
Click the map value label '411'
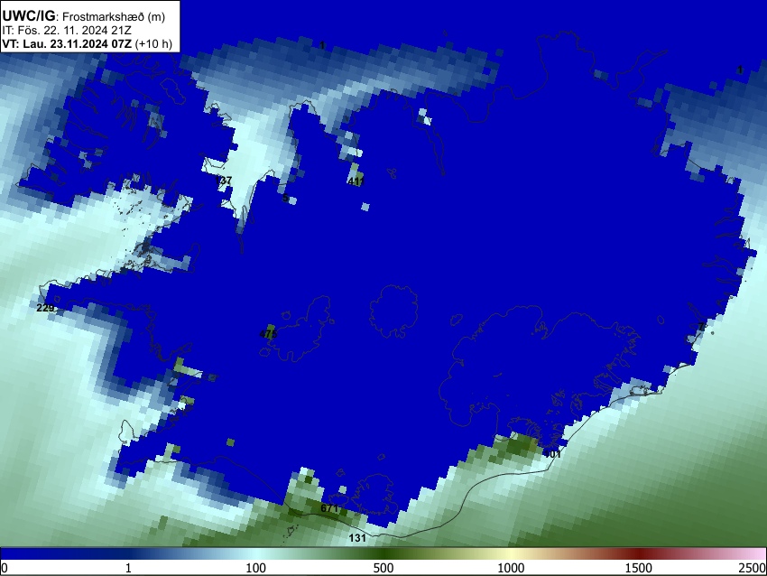(356, 181)
